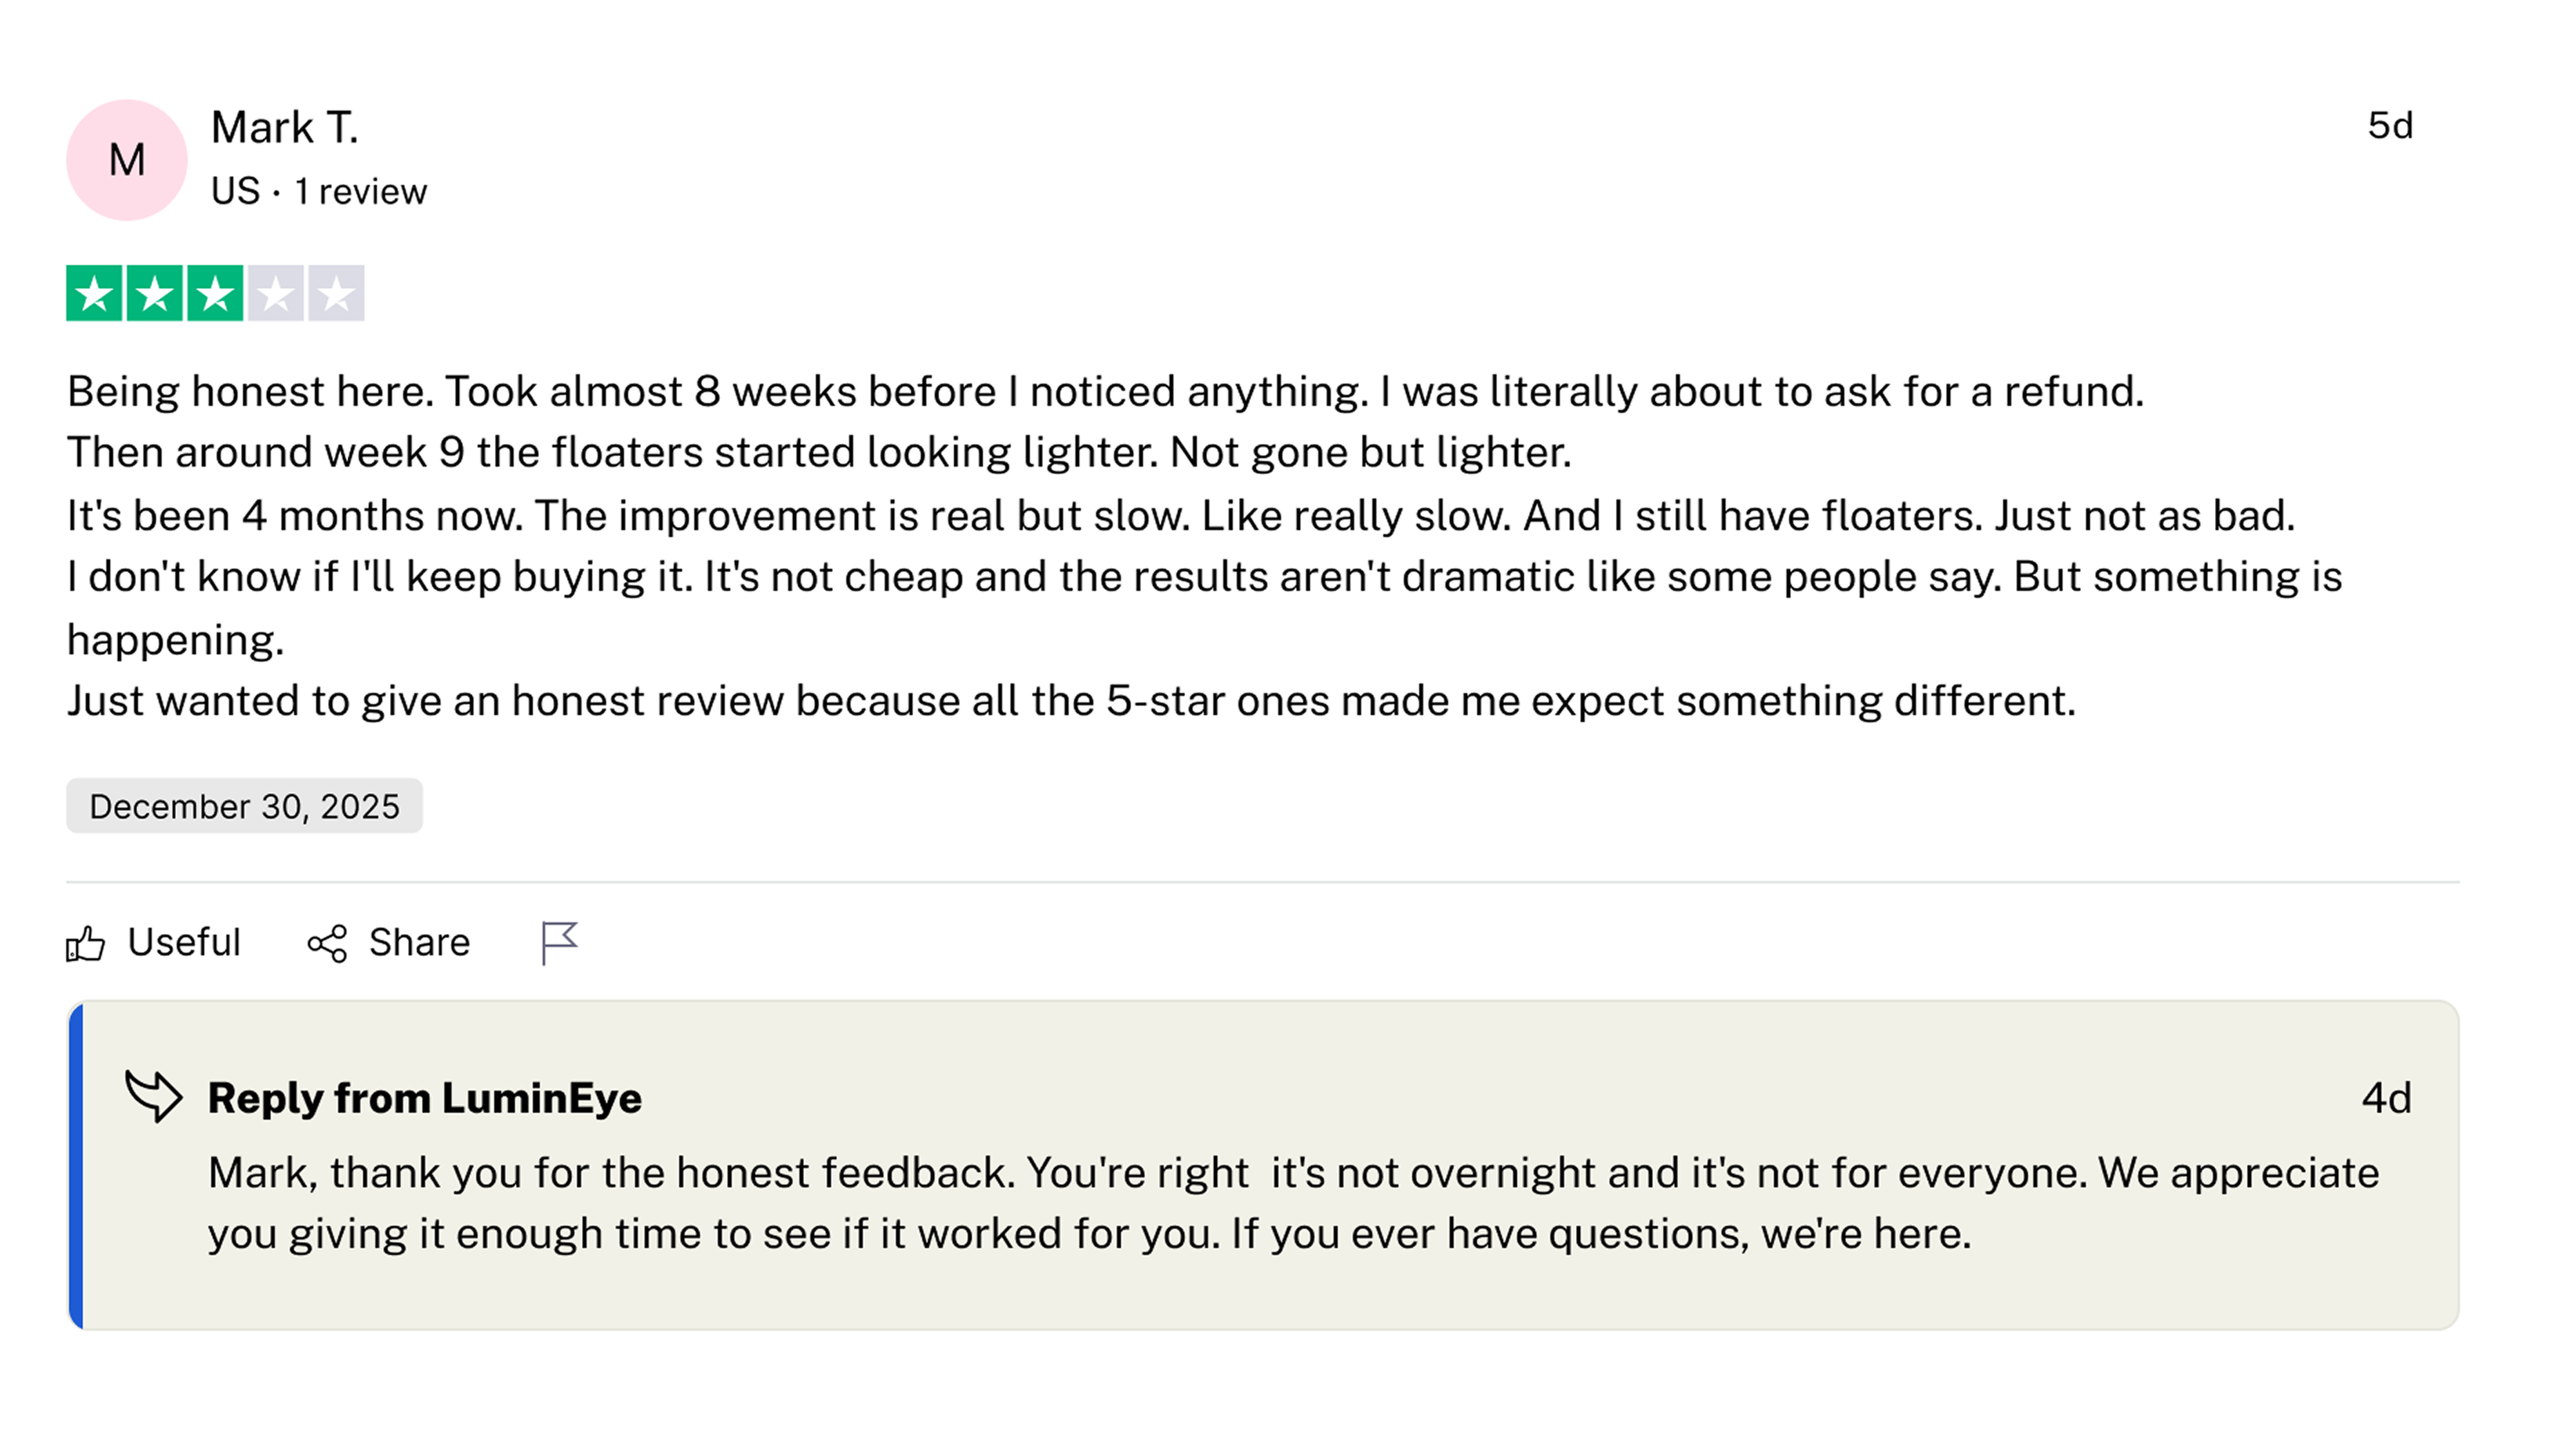Image resolution: width=2576 pixels, height=1433 pixels.
Task: Click the review line starting "Being honest here"
Action: pyautogui.click(x=1105, y=391)
